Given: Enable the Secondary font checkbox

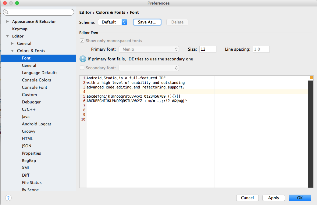Looking at the screenshot, I should 82,68.
